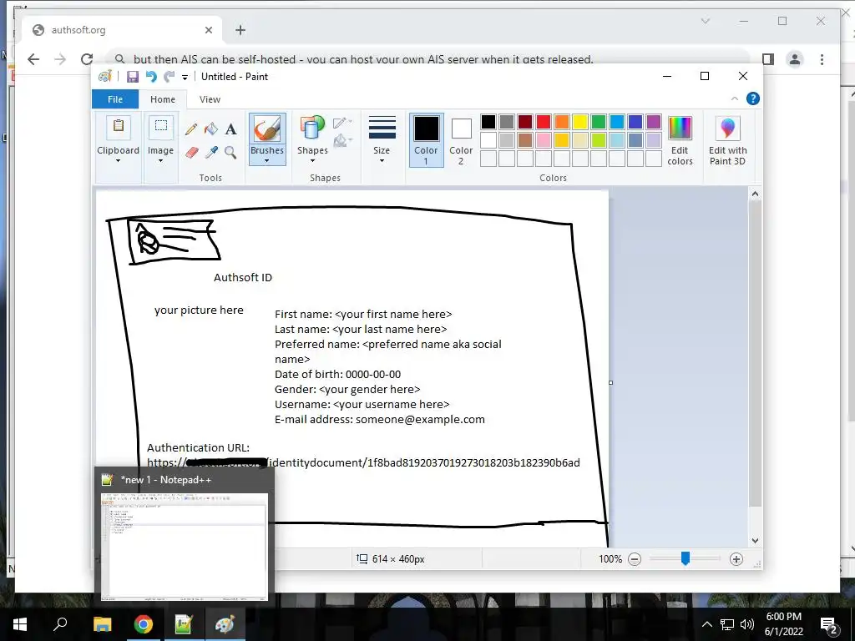Open the File menu in Paint

point(115,99)
